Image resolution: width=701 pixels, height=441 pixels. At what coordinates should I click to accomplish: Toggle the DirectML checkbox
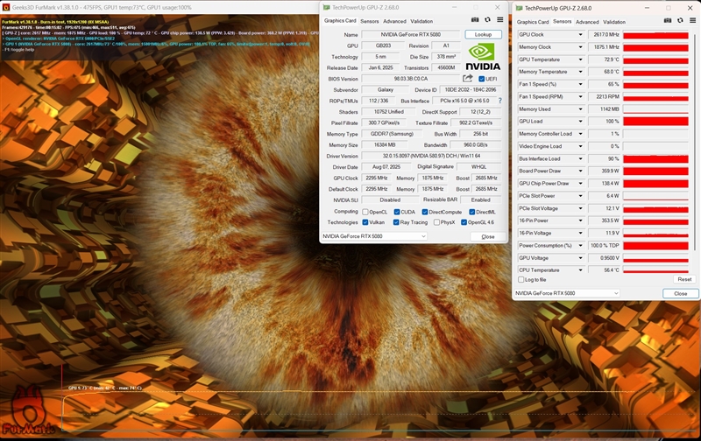click(x=471, y=212)
